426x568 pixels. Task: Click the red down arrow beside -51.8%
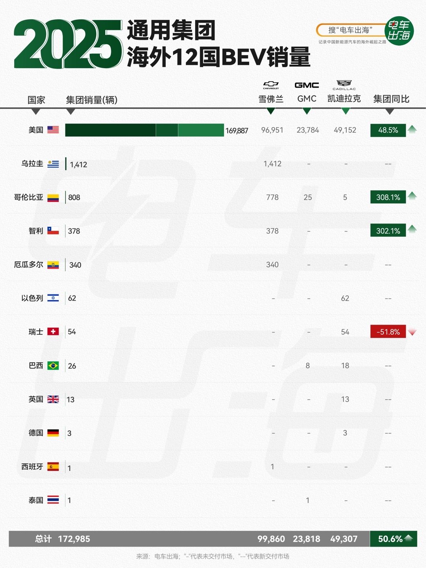point(413,332)
